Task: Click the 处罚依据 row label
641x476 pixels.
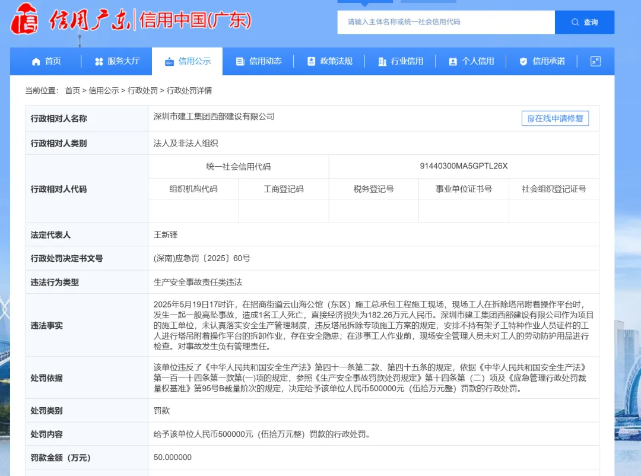Action: [47, 378]
